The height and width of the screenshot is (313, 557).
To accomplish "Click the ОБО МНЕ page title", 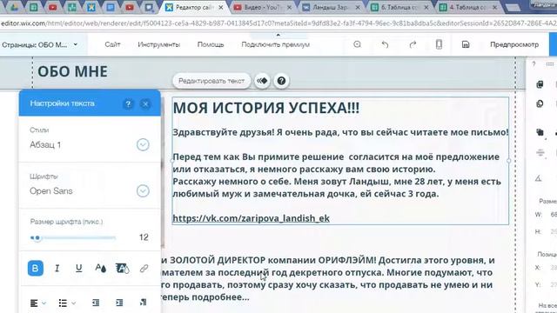I will pyautogui.click(x=72, y=71).
